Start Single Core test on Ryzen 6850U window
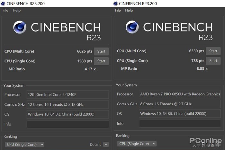 tap(213, 61)
